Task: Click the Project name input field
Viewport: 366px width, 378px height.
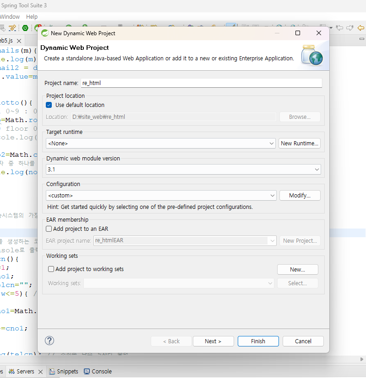Action: pyautogui.click(x=202, y=83)
